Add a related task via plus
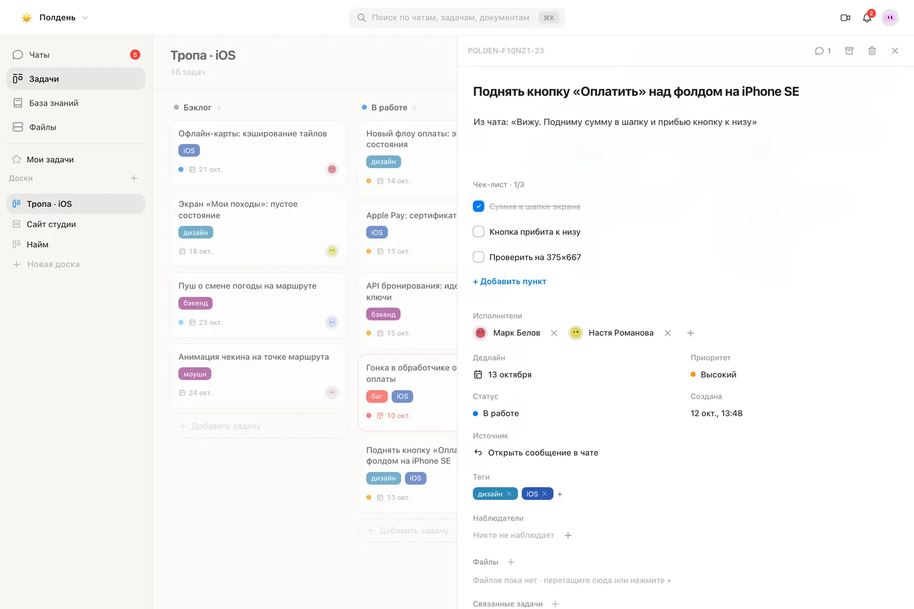 pyautogui.click(x=555, y=604)
